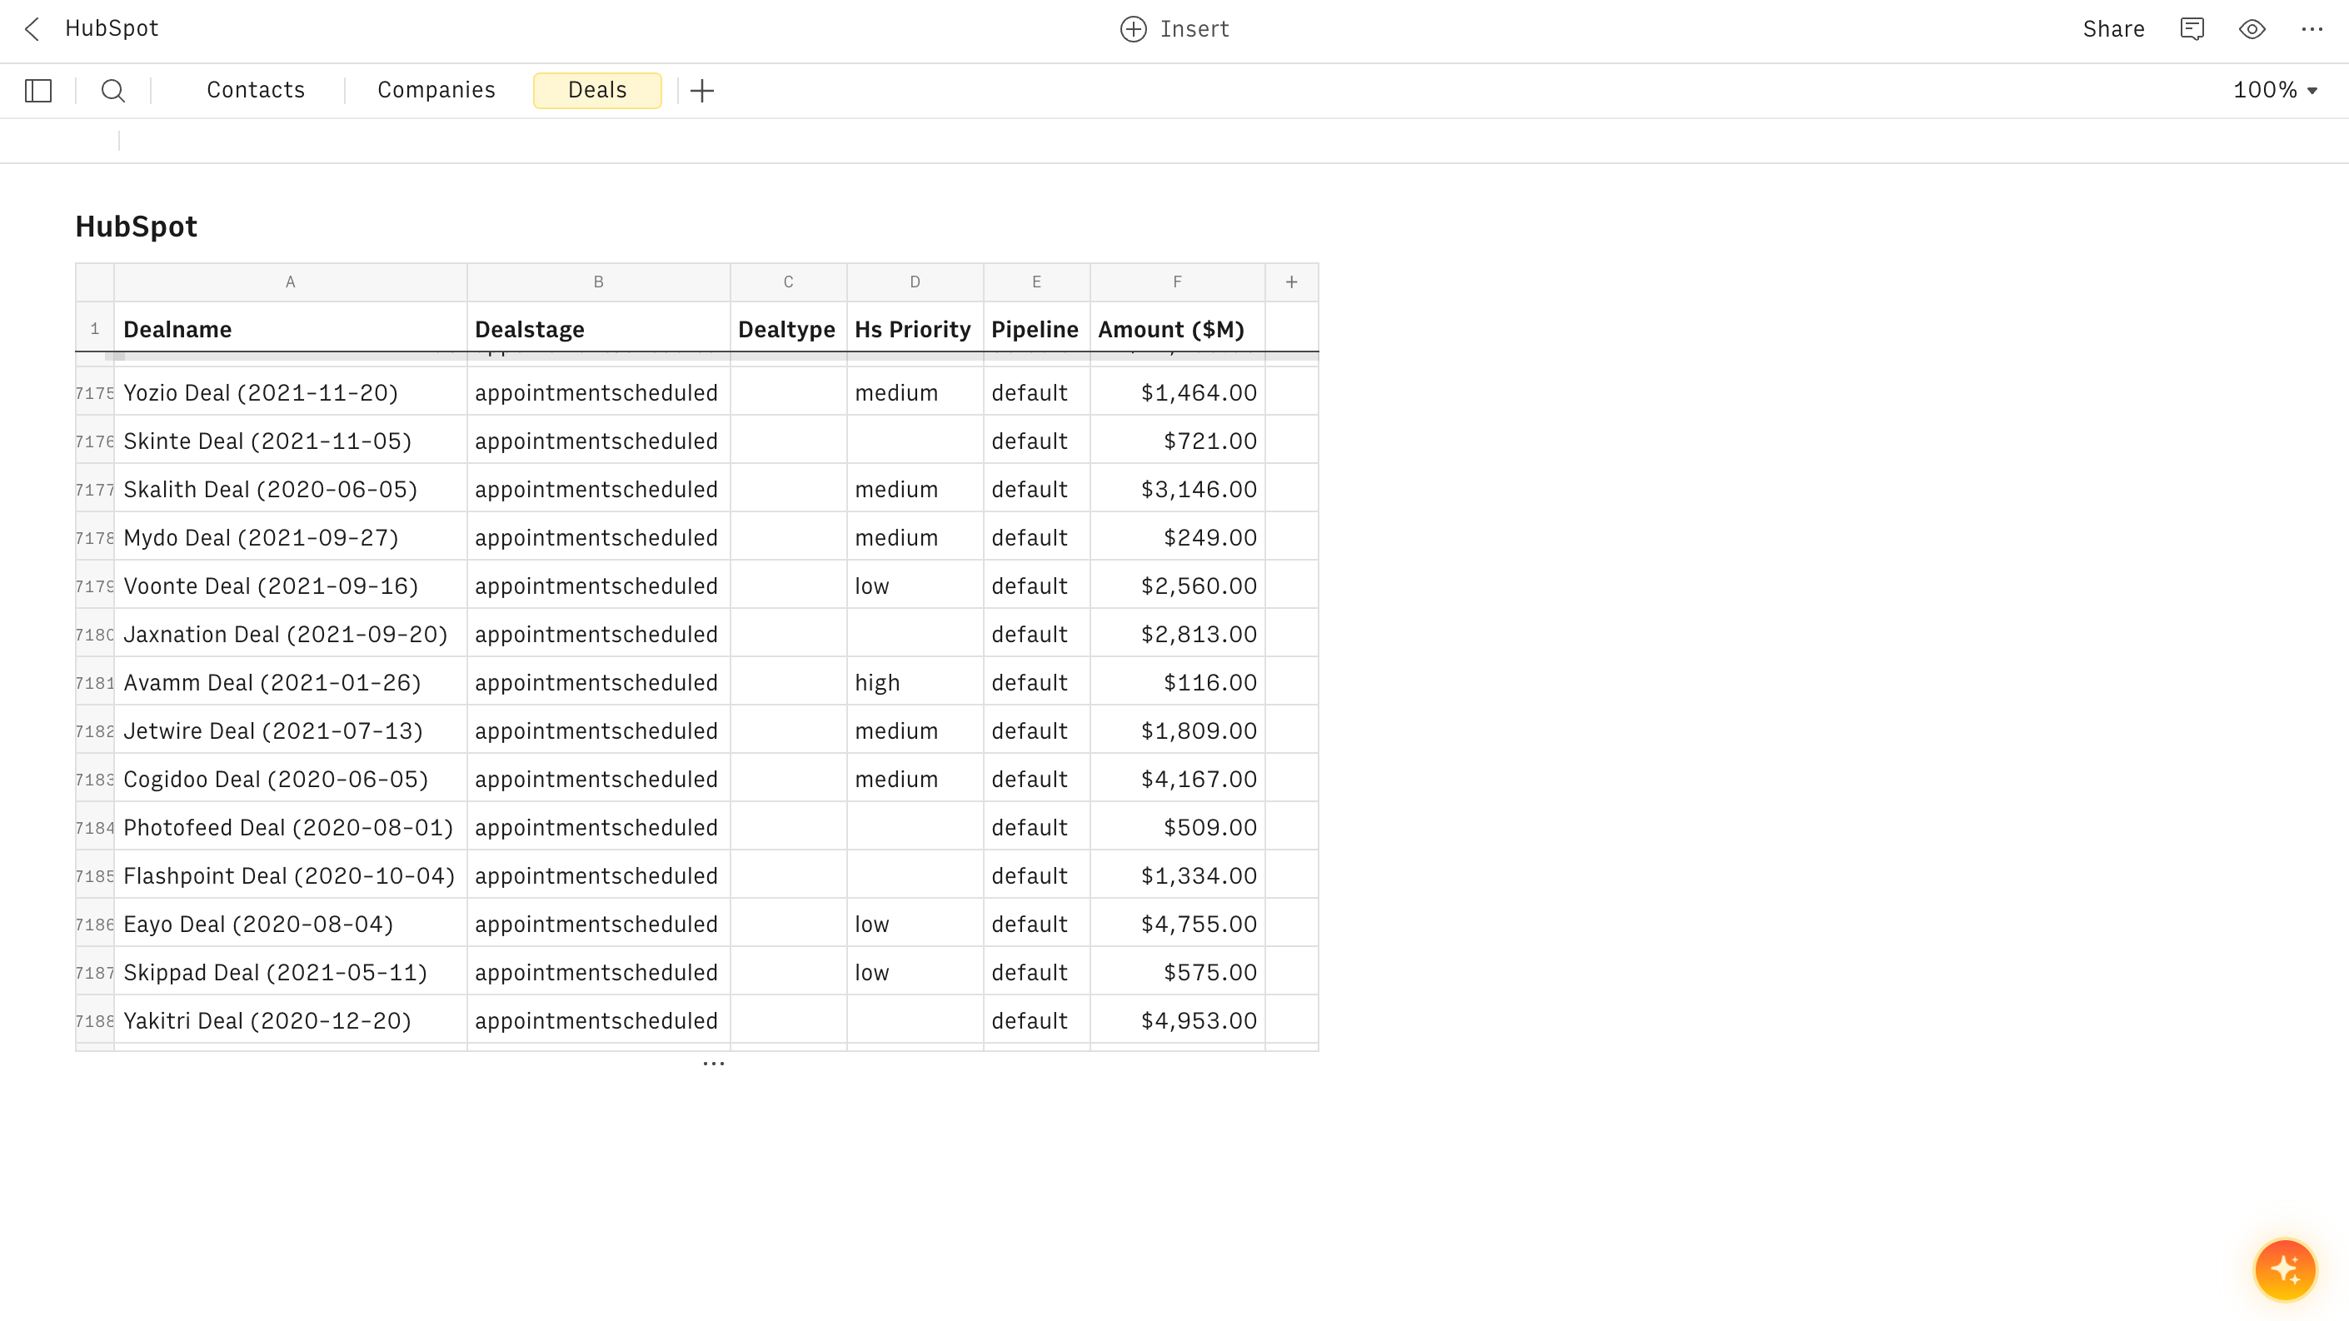This screenshot has height=1321, width=2349.
Task: Open the orange AI sparkle assistant
Action: pyautogui.click(x=2285, y=1269)
